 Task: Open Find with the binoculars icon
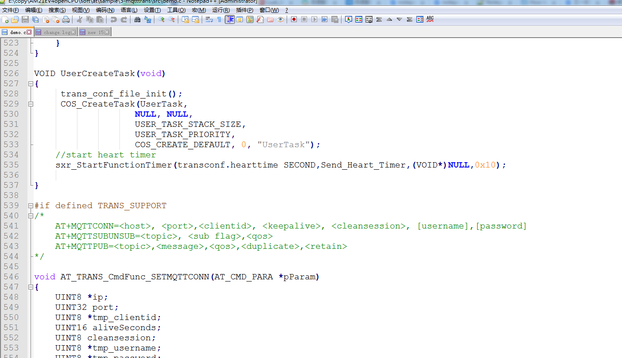(137, 19)
